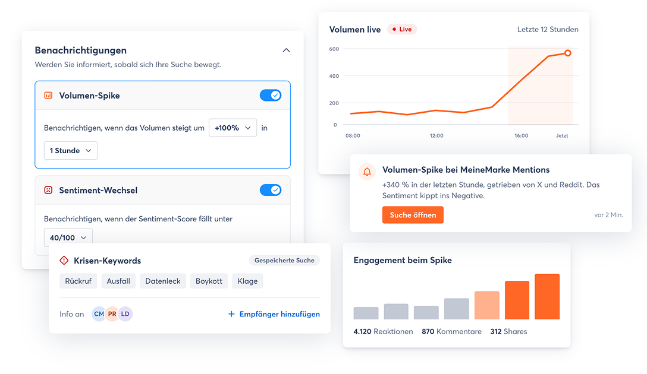This screenshot has height=374, width=647.
Task: Click the Suche öffnen button
Action: click(413, 215)
